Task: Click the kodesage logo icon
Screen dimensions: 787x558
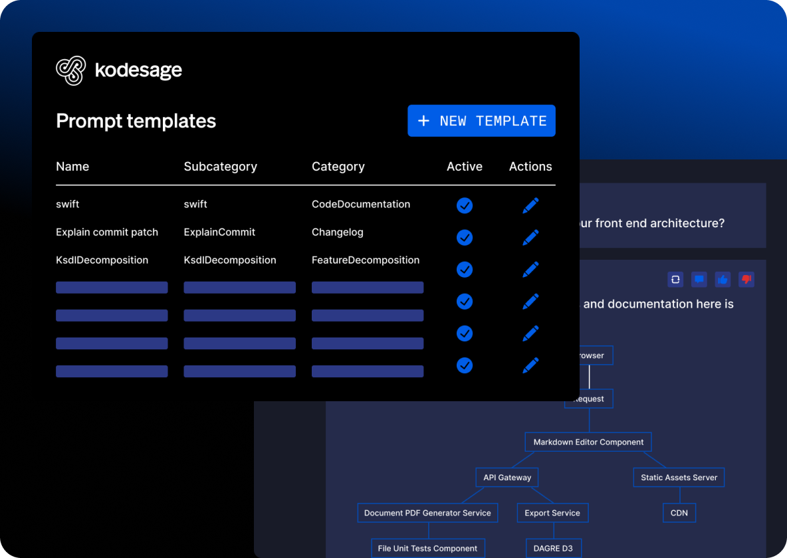Action: tap(70, 70)
